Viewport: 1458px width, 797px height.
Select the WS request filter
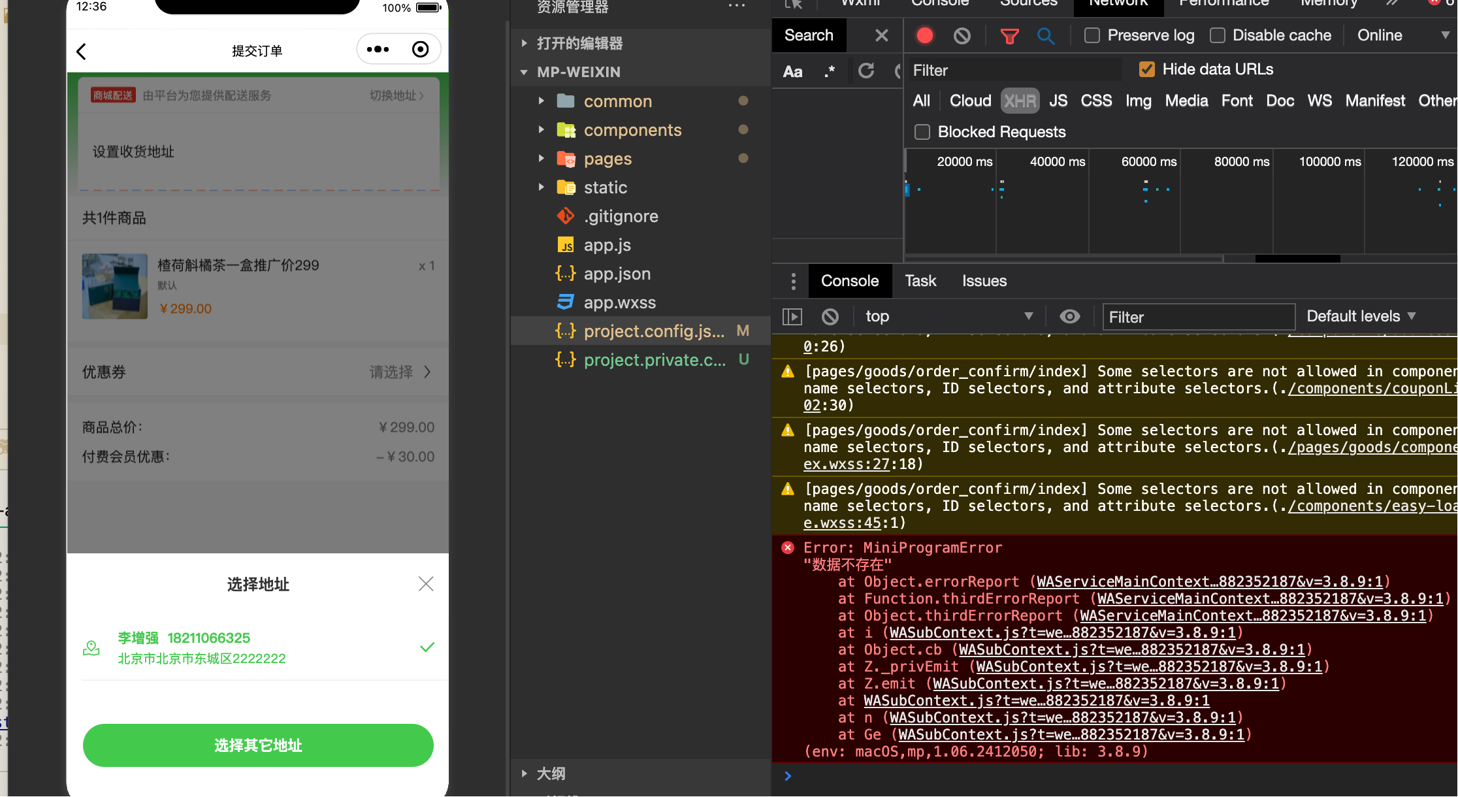pyautogui.click(x=1319, y=101)
